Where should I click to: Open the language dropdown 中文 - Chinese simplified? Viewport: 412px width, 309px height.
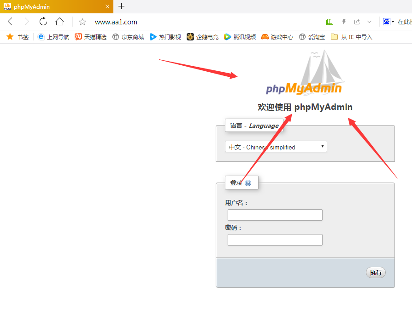point(276,147)
